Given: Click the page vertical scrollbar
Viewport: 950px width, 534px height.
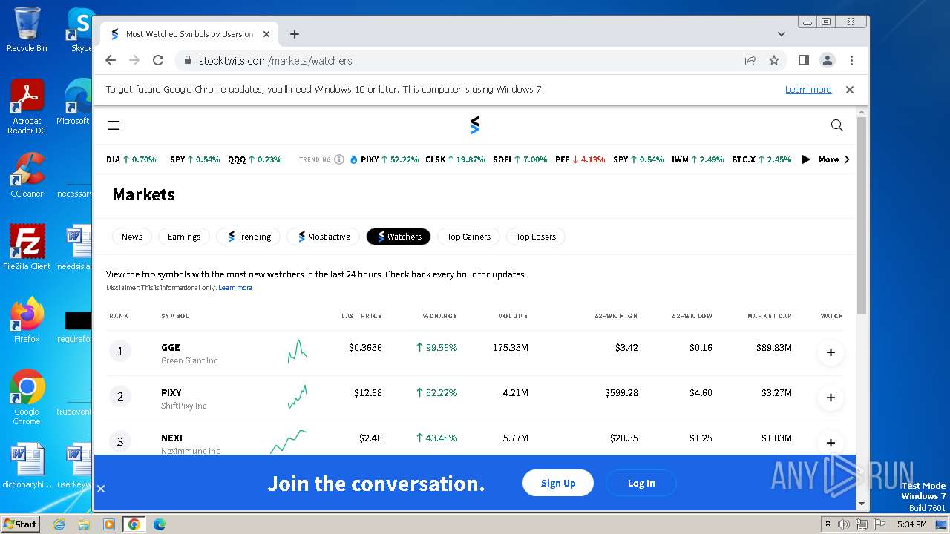Looking at the screenshot, I should coord(862,215).
